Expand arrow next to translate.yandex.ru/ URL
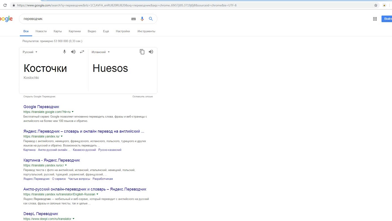 point(62,136)
